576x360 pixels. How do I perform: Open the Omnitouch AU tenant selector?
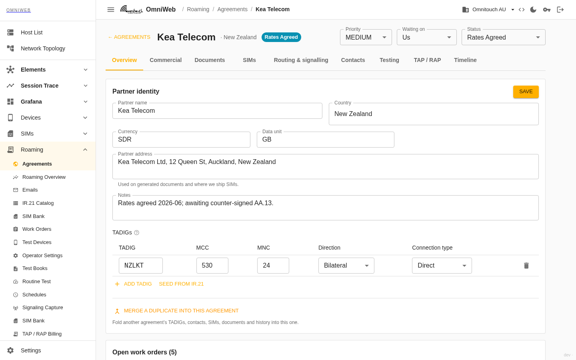(x=489, y=10)
